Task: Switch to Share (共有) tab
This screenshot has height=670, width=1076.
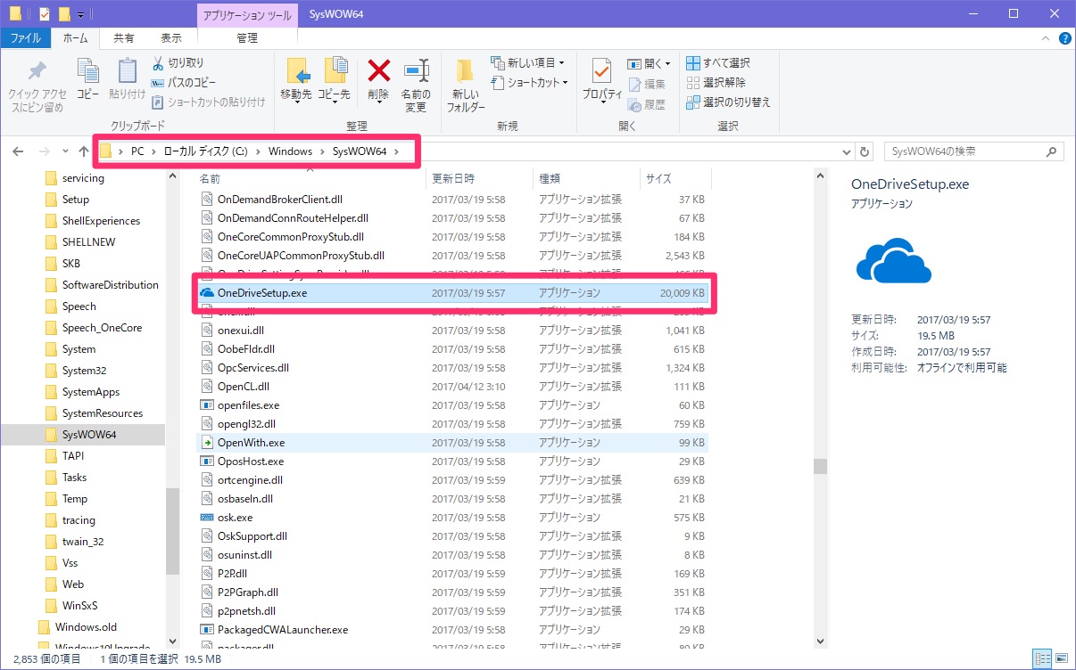Action: (124, 38)
